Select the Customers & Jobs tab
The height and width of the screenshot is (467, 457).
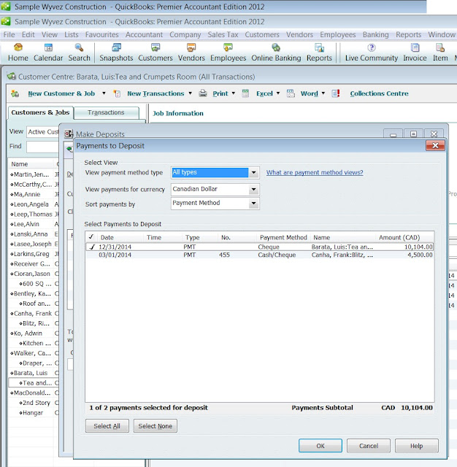[x=40, y=112]
